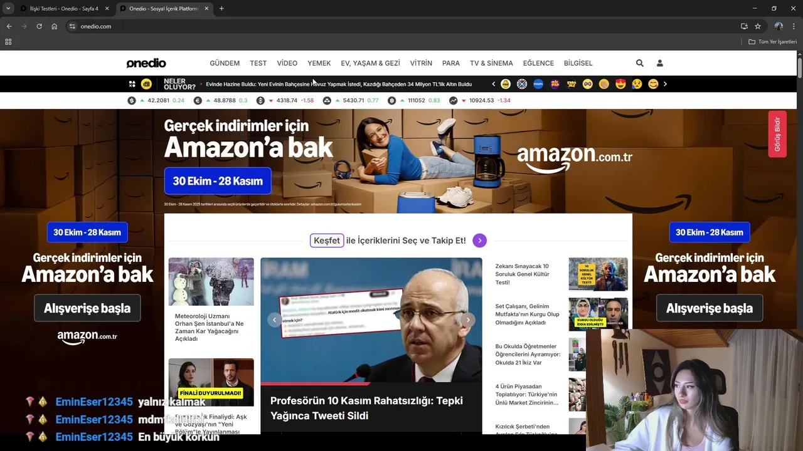Go to previous slide in news carousel
Screen dimensions: 803x451
pyautogui.click(x=274, y=320)
